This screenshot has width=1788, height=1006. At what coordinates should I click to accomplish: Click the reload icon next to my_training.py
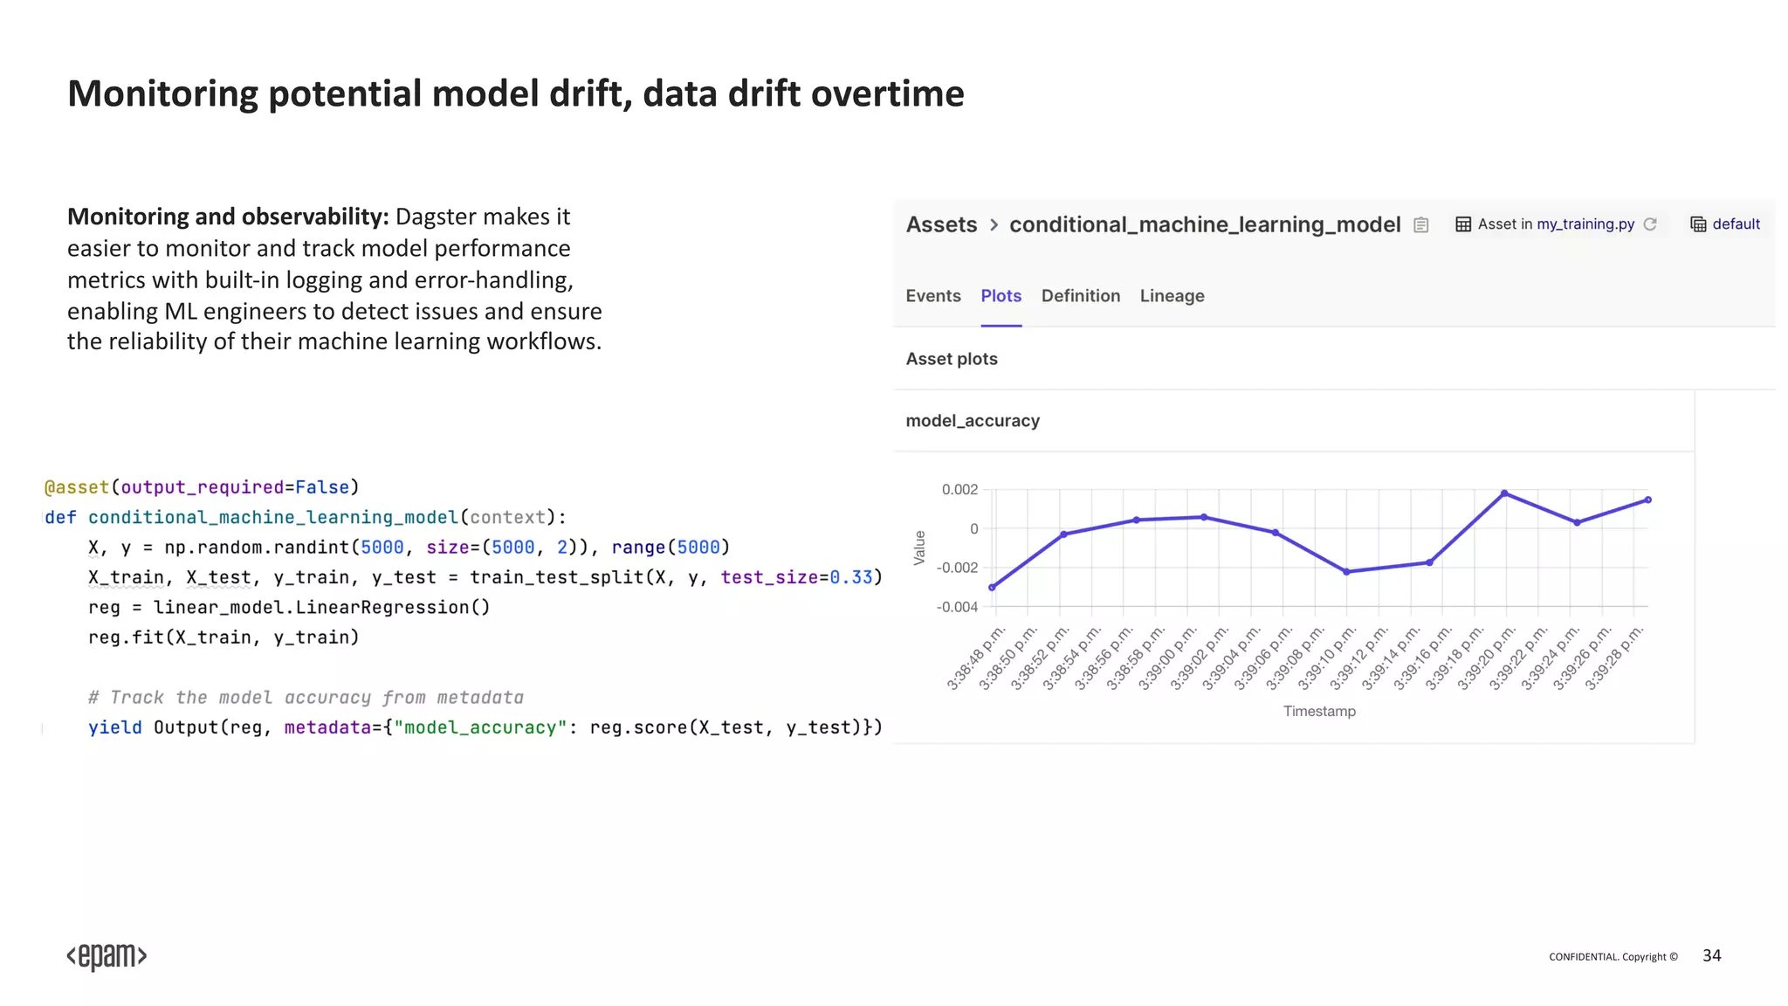(x=1650, y=224)
